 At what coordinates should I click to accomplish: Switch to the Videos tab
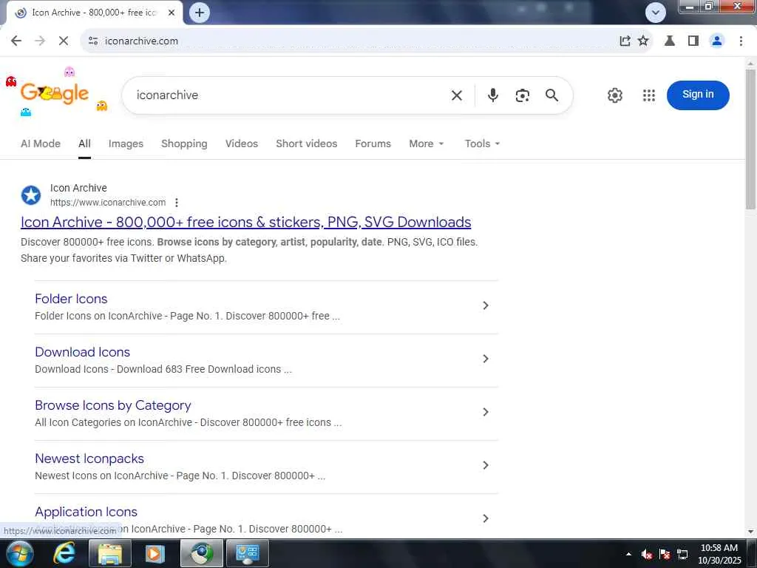(x=242, y=143)
